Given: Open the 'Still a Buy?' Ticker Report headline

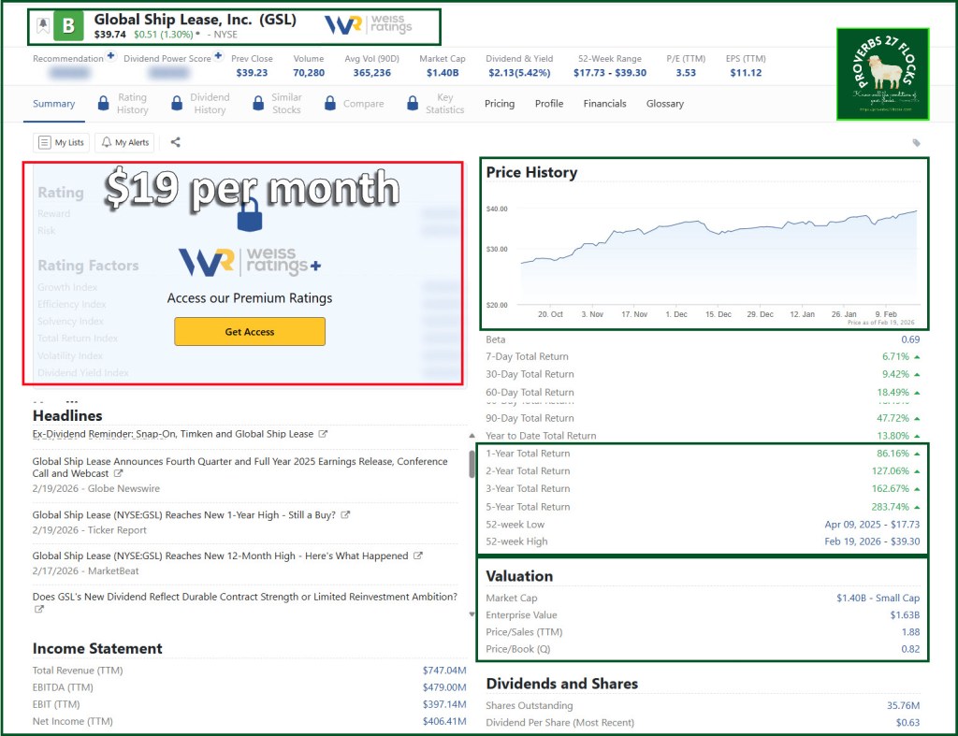Looking at the screenshot, I should [184, 514].
